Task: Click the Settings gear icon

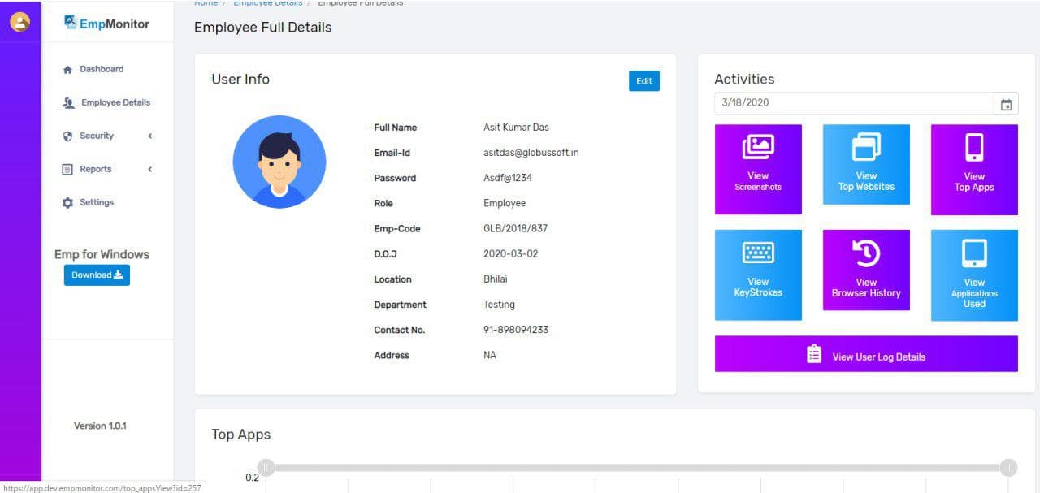Action: coord(68,203)
